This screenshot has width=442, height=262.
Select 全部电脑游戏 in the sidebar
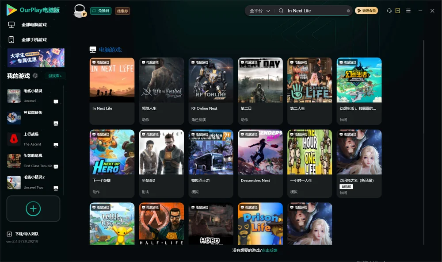[x=34, y=25]
